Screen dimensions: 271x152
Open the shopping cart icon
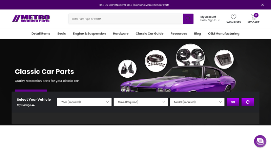coord(253,17)
